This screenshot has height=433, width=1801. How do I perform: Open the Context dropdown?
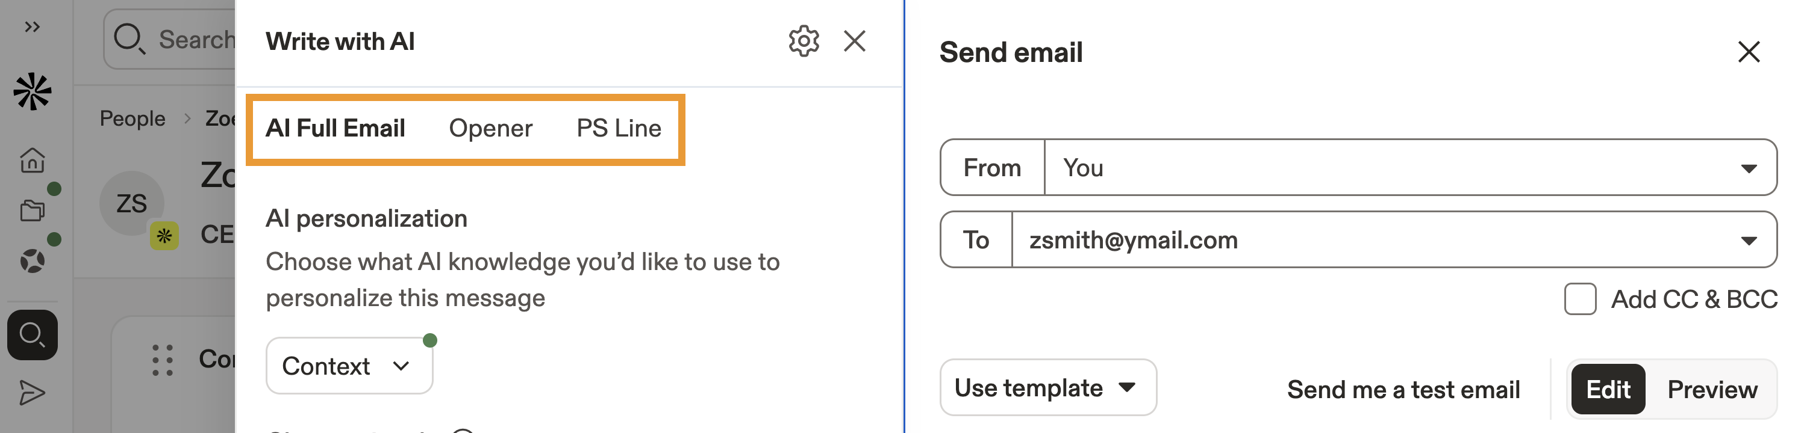coord(348,366)
